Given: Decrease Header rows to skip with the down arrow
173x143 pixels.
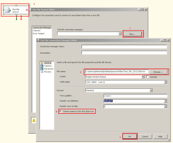Looking at the screenshot, I should (165, 107).
